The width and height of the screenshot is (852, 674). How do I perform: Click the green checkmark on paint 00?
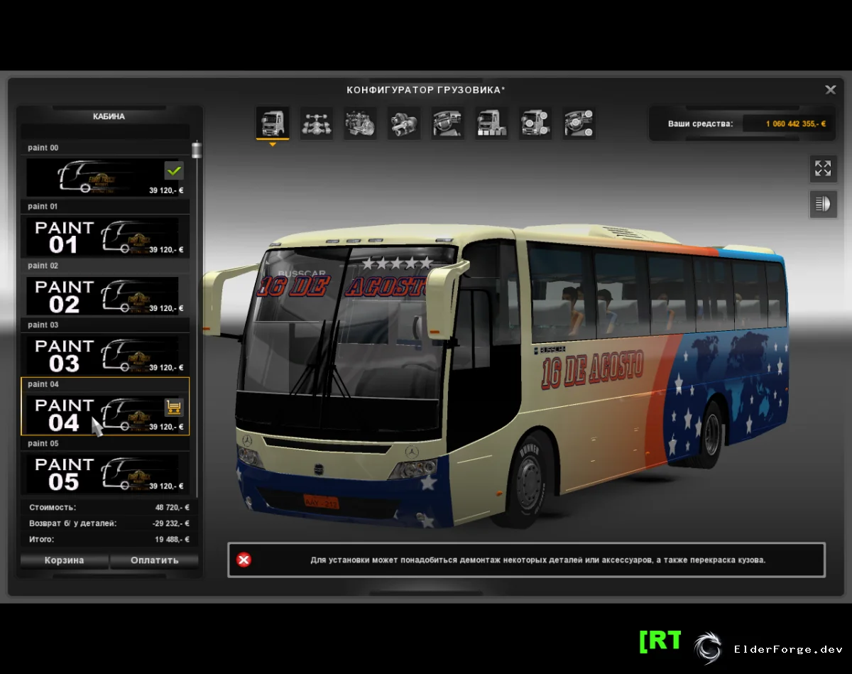tap(174, 170)
